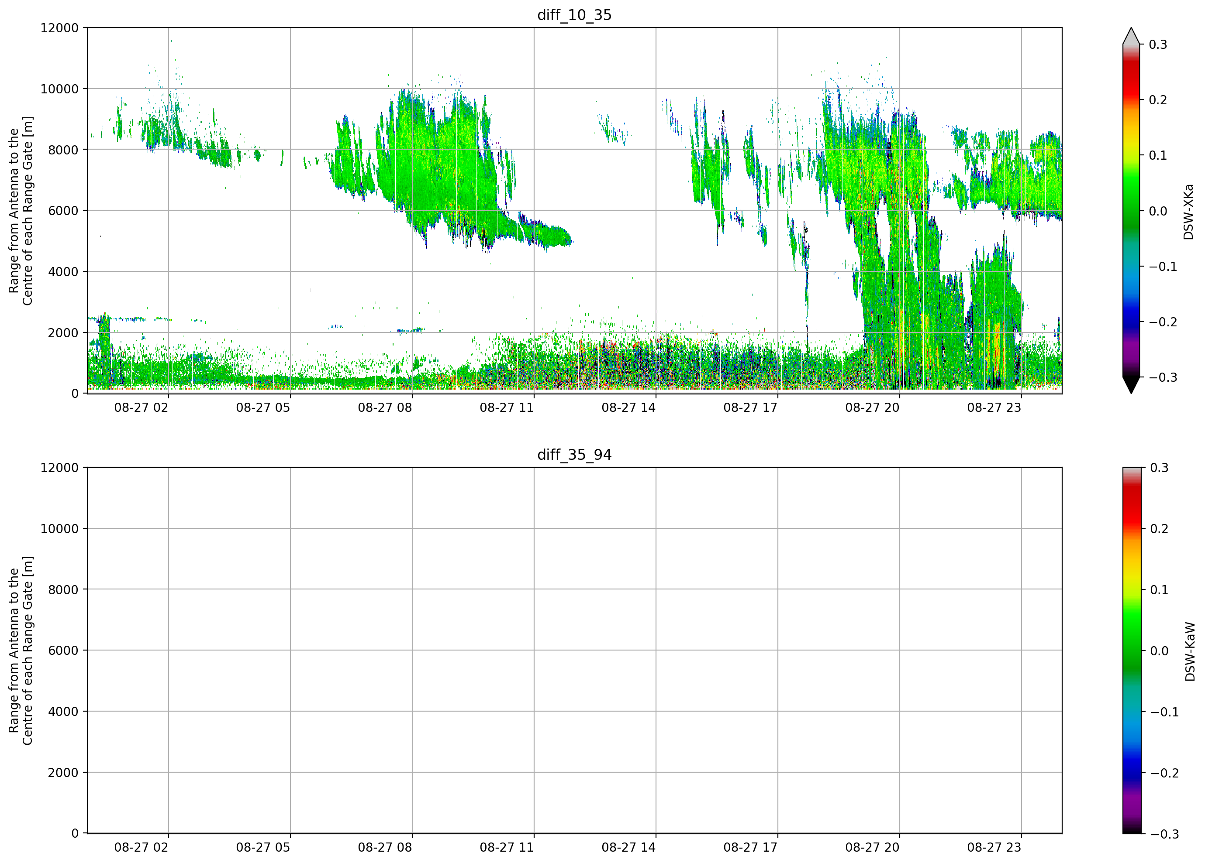The height and width of the screenshot is (863, 1205).
Task: Click the 08-27 05 x-tick under diff_35_94
Action: click(263, 848)
